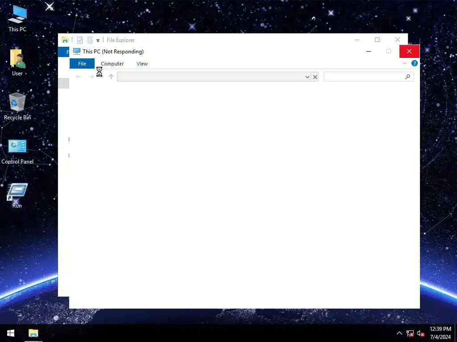Viewport: 457px width, 342px height.
Task: Launch the Run shortcut on desktop
Action: point(17,195)
